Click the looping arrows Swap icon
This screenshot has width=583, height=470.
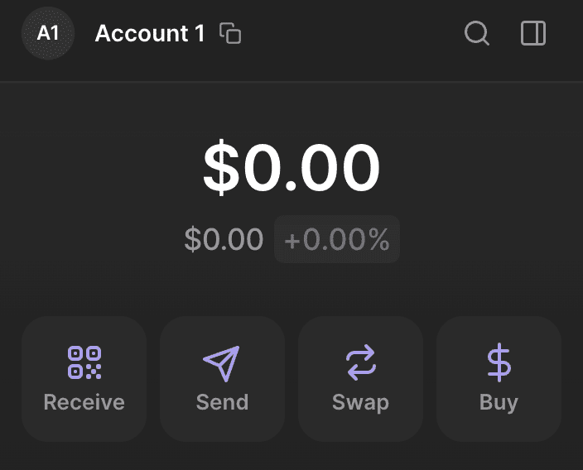[x=360, y=363]
